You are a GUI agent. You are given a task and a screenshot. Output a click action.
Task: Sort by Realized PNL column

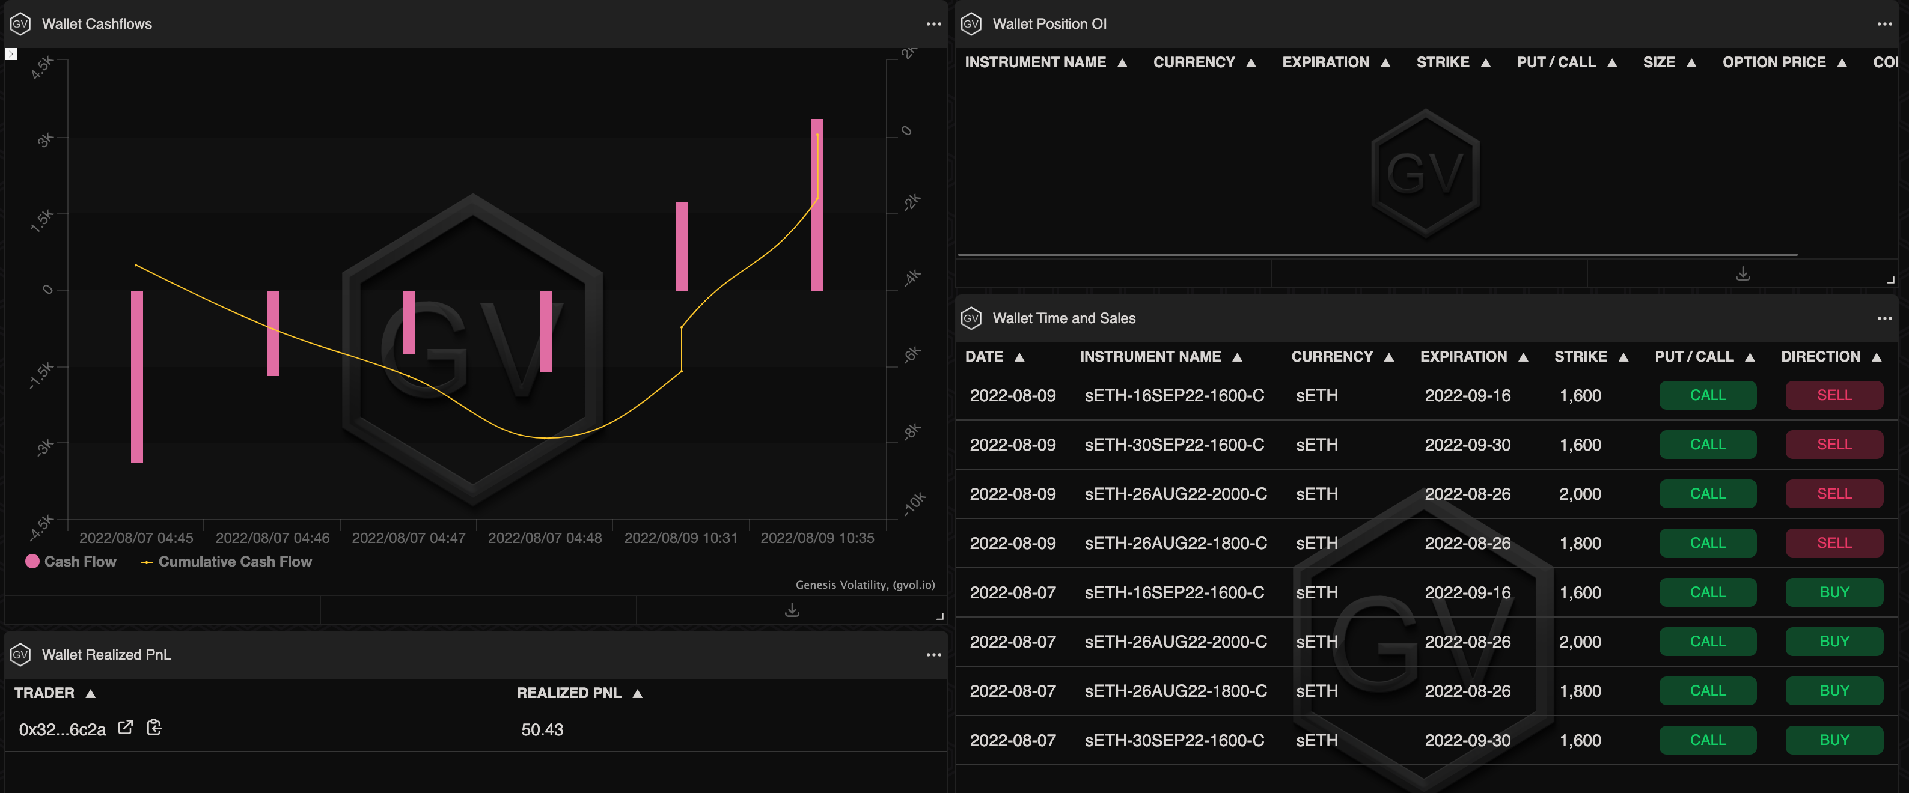579,693
